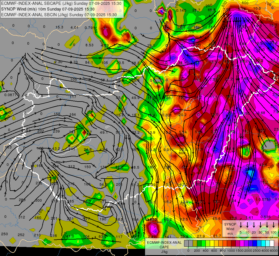
Task: Click the 30 m/s wind arrow in legend
Action: [x=260, y=225]
